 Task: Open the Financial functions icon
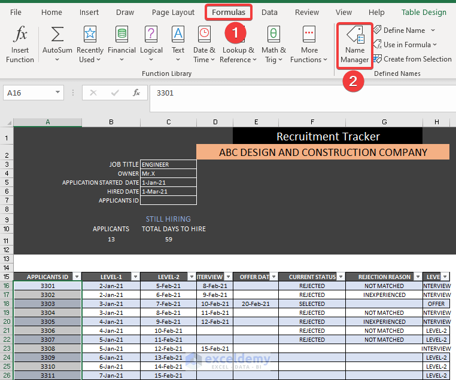tap(121, 34)
